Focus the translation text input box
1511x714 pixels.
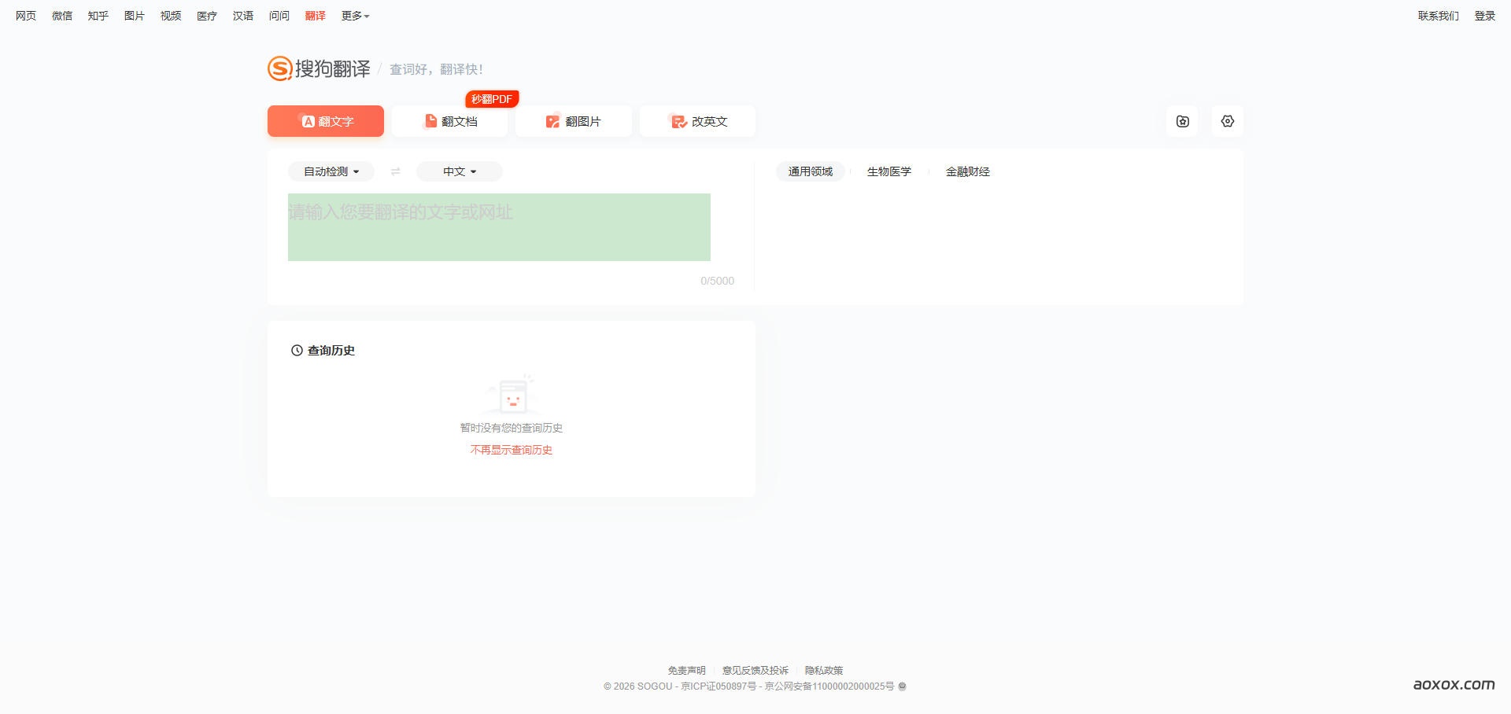[499, 227]
